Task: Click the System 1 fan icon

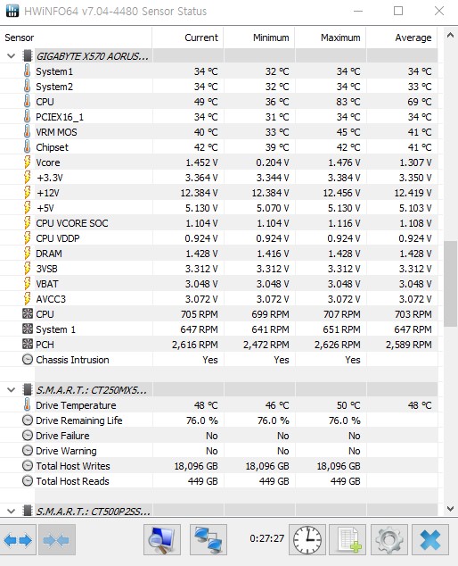Action: 28,329
